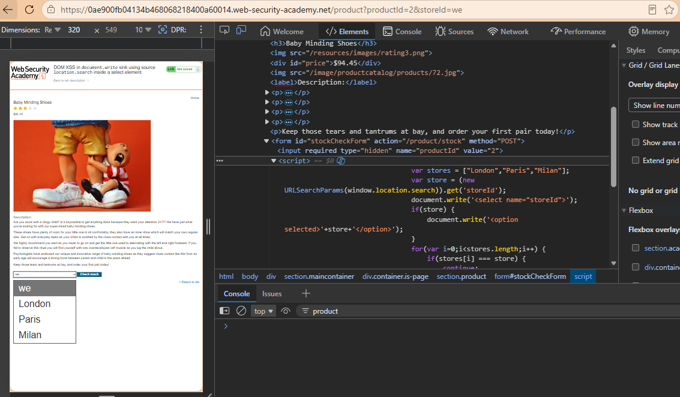Switch to the Elements tab
Image resolution: width=680 pixels, height=397 pixels.
[x=347, y=32]
